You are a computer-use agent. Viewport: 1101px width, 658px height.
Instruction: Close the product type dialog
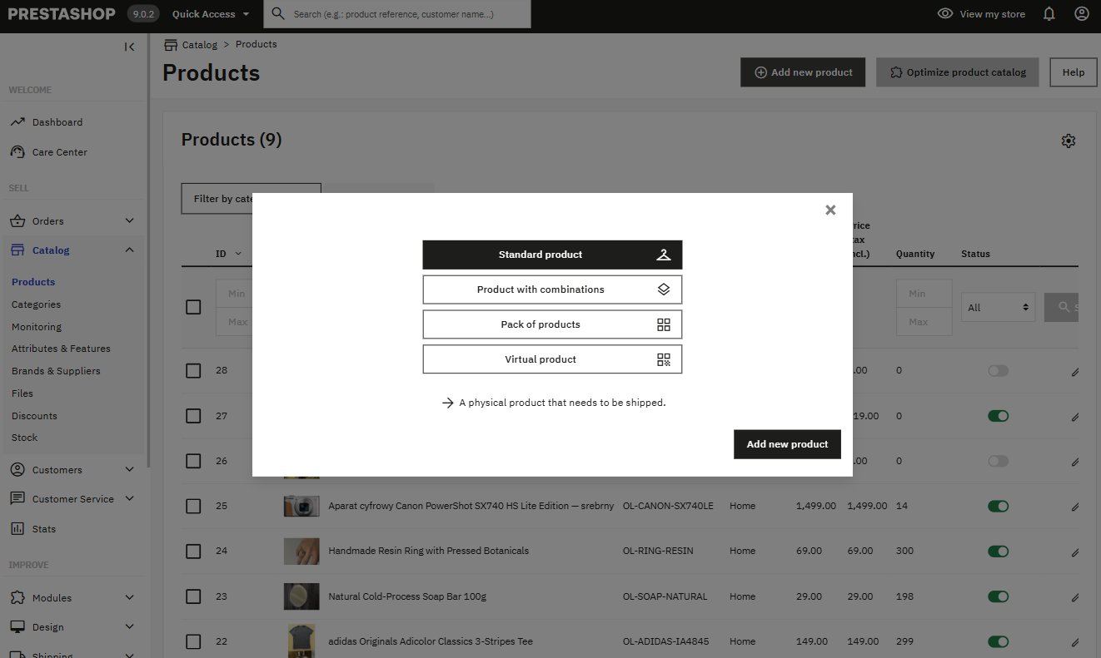tap(830, 210)
